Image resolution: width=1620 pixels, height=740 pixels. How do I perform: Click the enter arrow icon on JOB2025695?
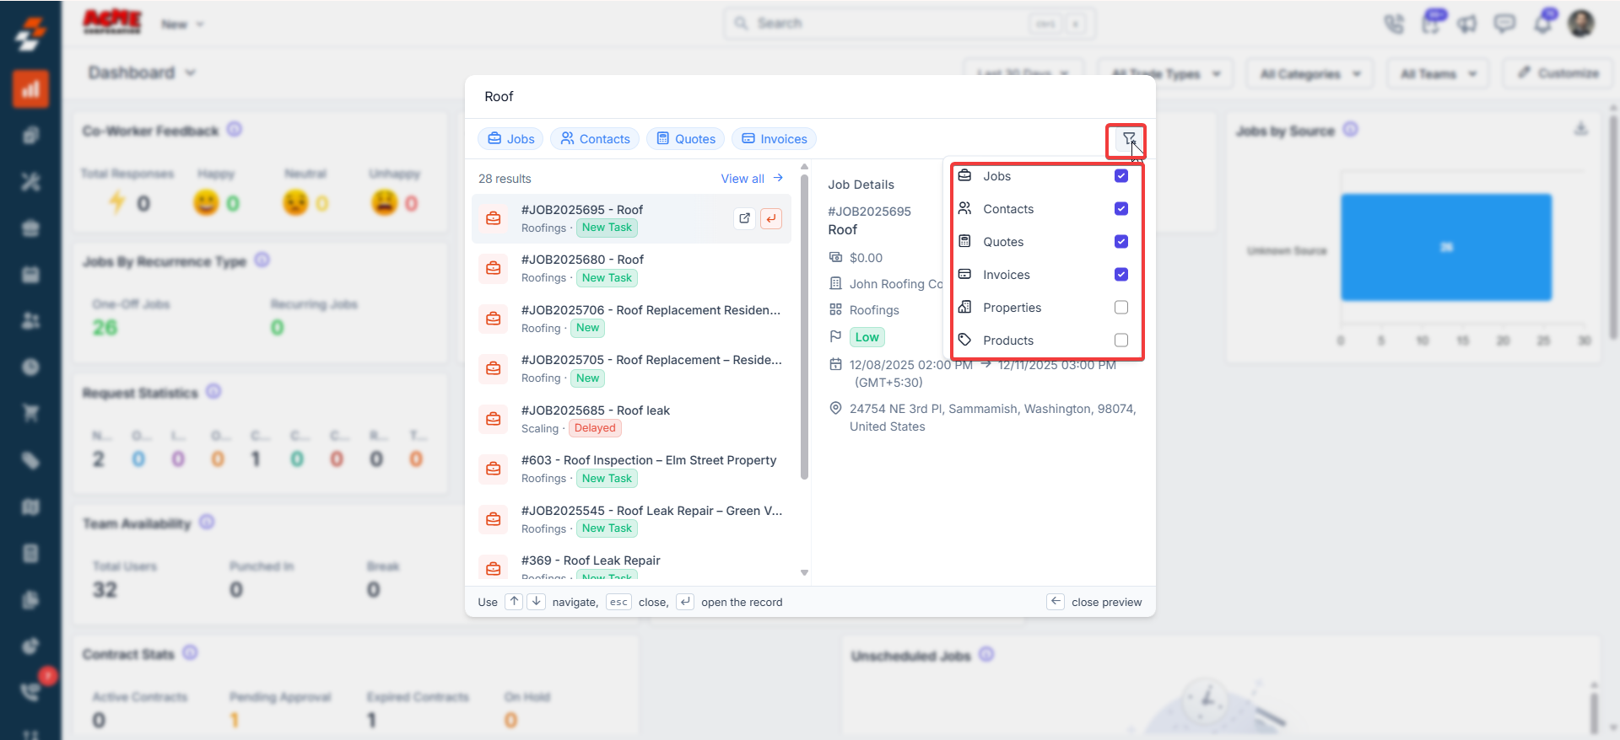(771, 218)
